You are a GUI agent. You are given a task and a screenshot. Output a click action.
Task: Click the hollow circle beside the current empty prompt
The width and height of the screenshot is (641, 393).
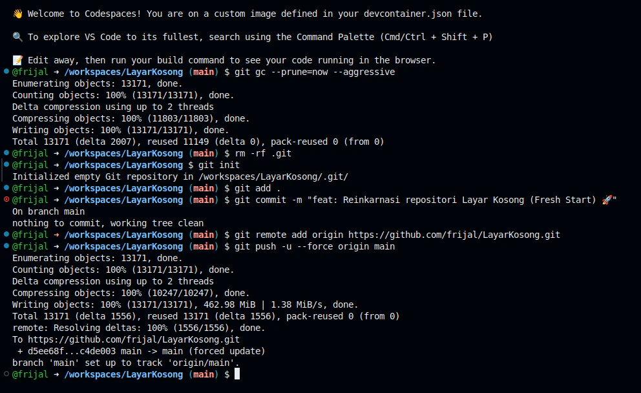tap(6, 374)
